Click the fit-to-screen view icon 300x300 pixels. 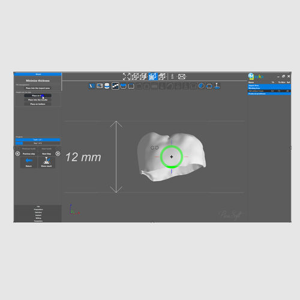tap(127, 76)
